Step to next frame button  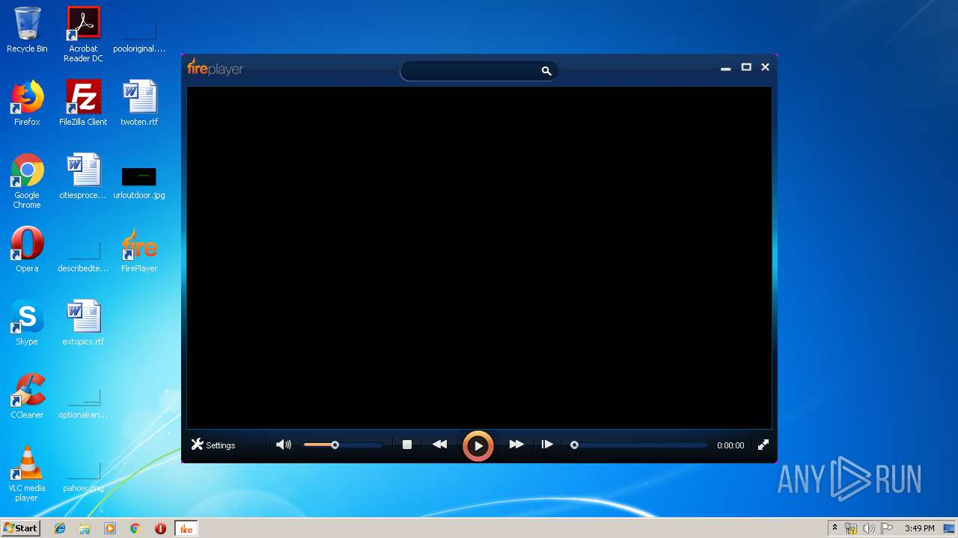tap(547, 445)
